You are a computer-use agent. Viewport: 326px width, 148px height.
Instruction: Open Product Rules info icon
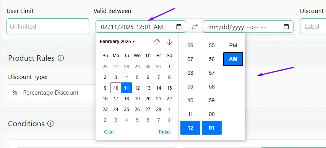pyautogui.click(x=61, y=58)
